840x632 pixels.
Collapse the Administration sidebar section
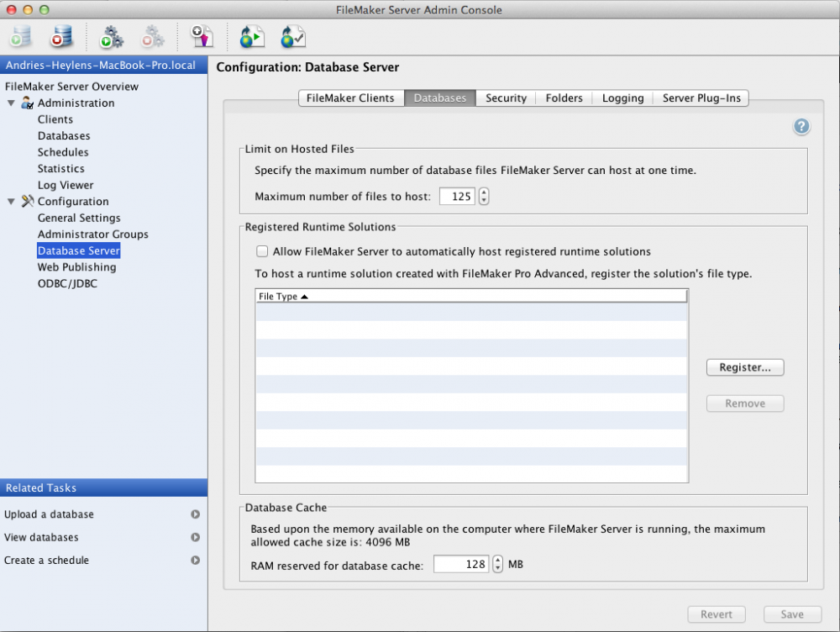pyautogui.click(x=10, y=103)
